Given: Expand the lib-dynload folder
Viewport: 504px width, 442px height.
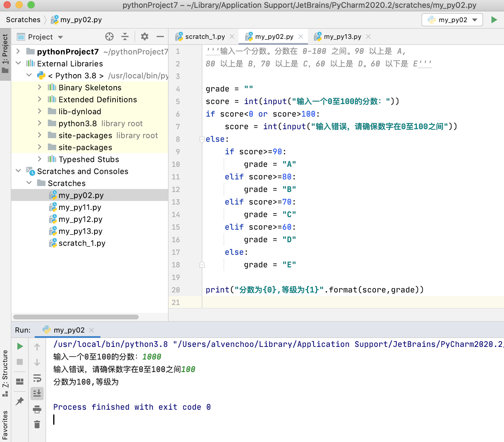Looking at the screenshot, I should point(39,111).
